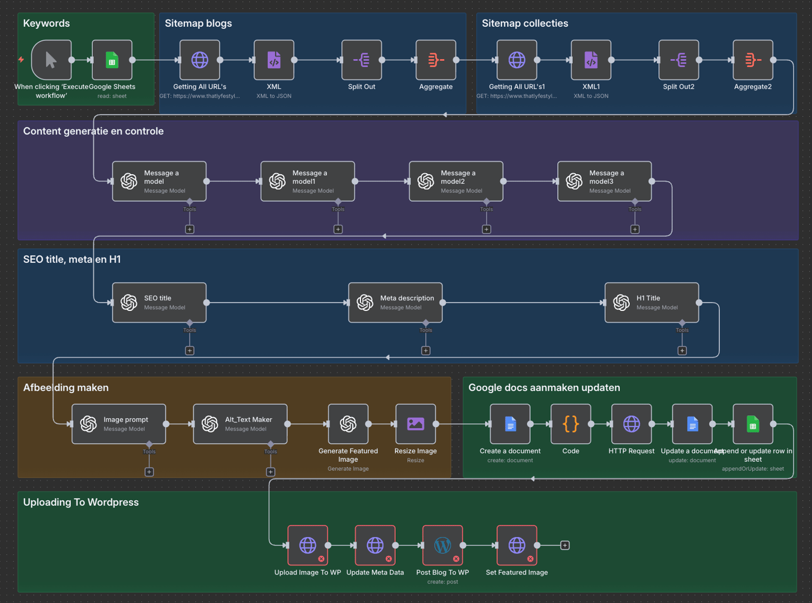Open the Code node
812x603 pixels.
[x=570, y=424]
